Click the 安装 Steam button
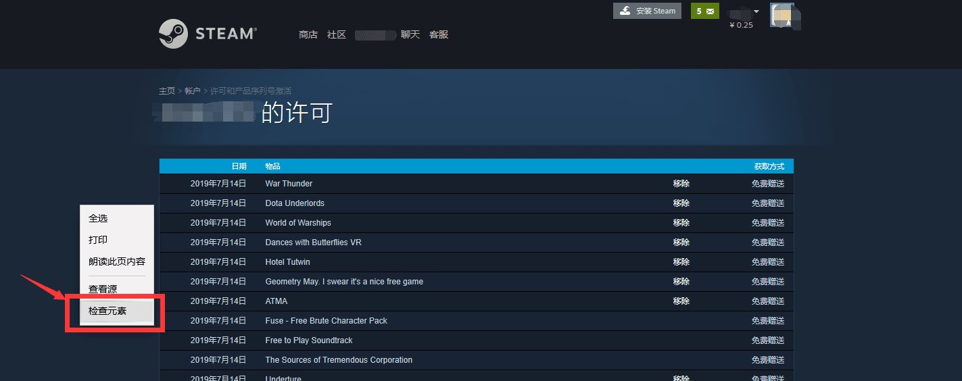 (x=647, y=11)
